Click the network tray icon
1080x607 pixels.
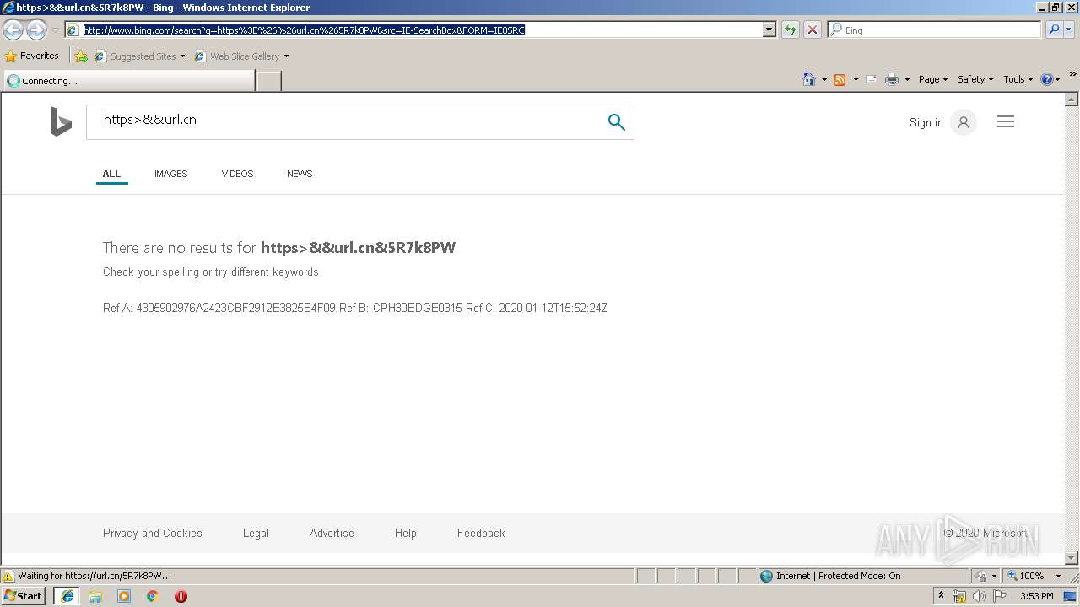959,596
